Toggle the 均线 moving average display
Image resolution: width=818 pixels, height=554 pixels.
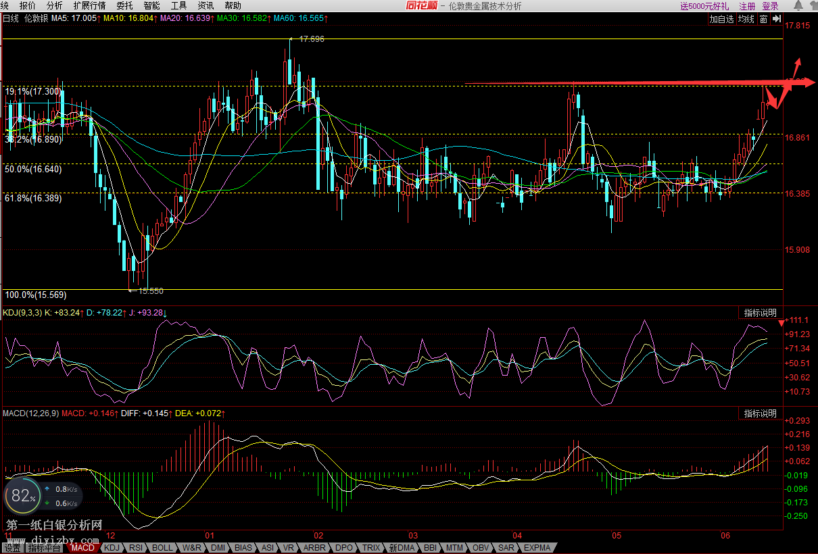746,19
